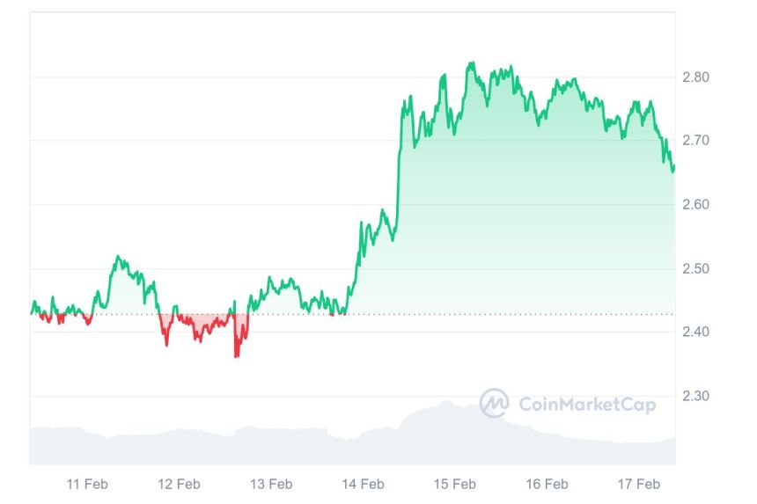This screenshot has width=757, height=504.
Task: Click the CoinMarketCap watermark text
Action: [587, 405]
